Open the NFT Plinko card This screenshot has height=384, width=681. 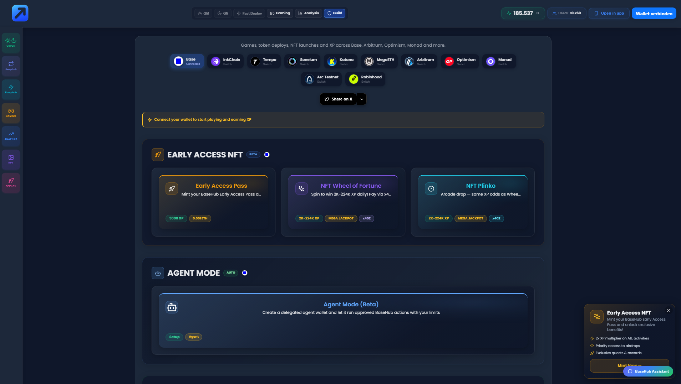[x=473, y=202]
